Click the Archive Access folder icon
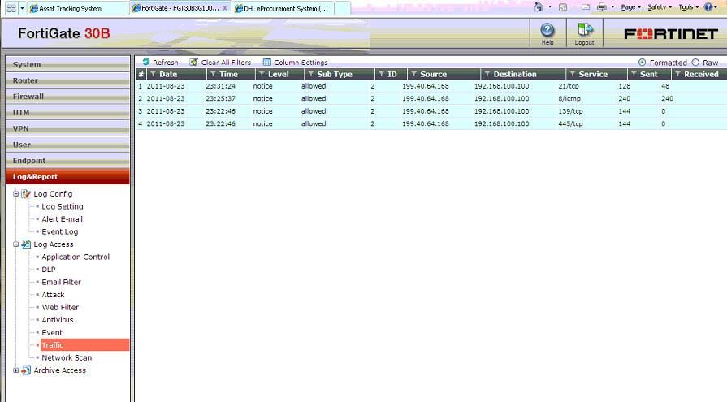The height and width of the screenshot is (402, 727). click(26, 370)
